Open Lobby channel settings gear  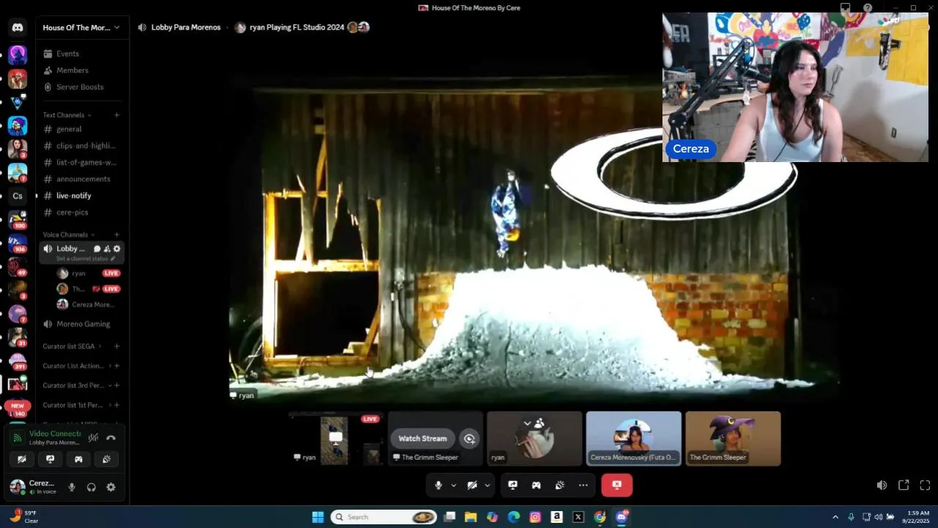pos(117,249)
